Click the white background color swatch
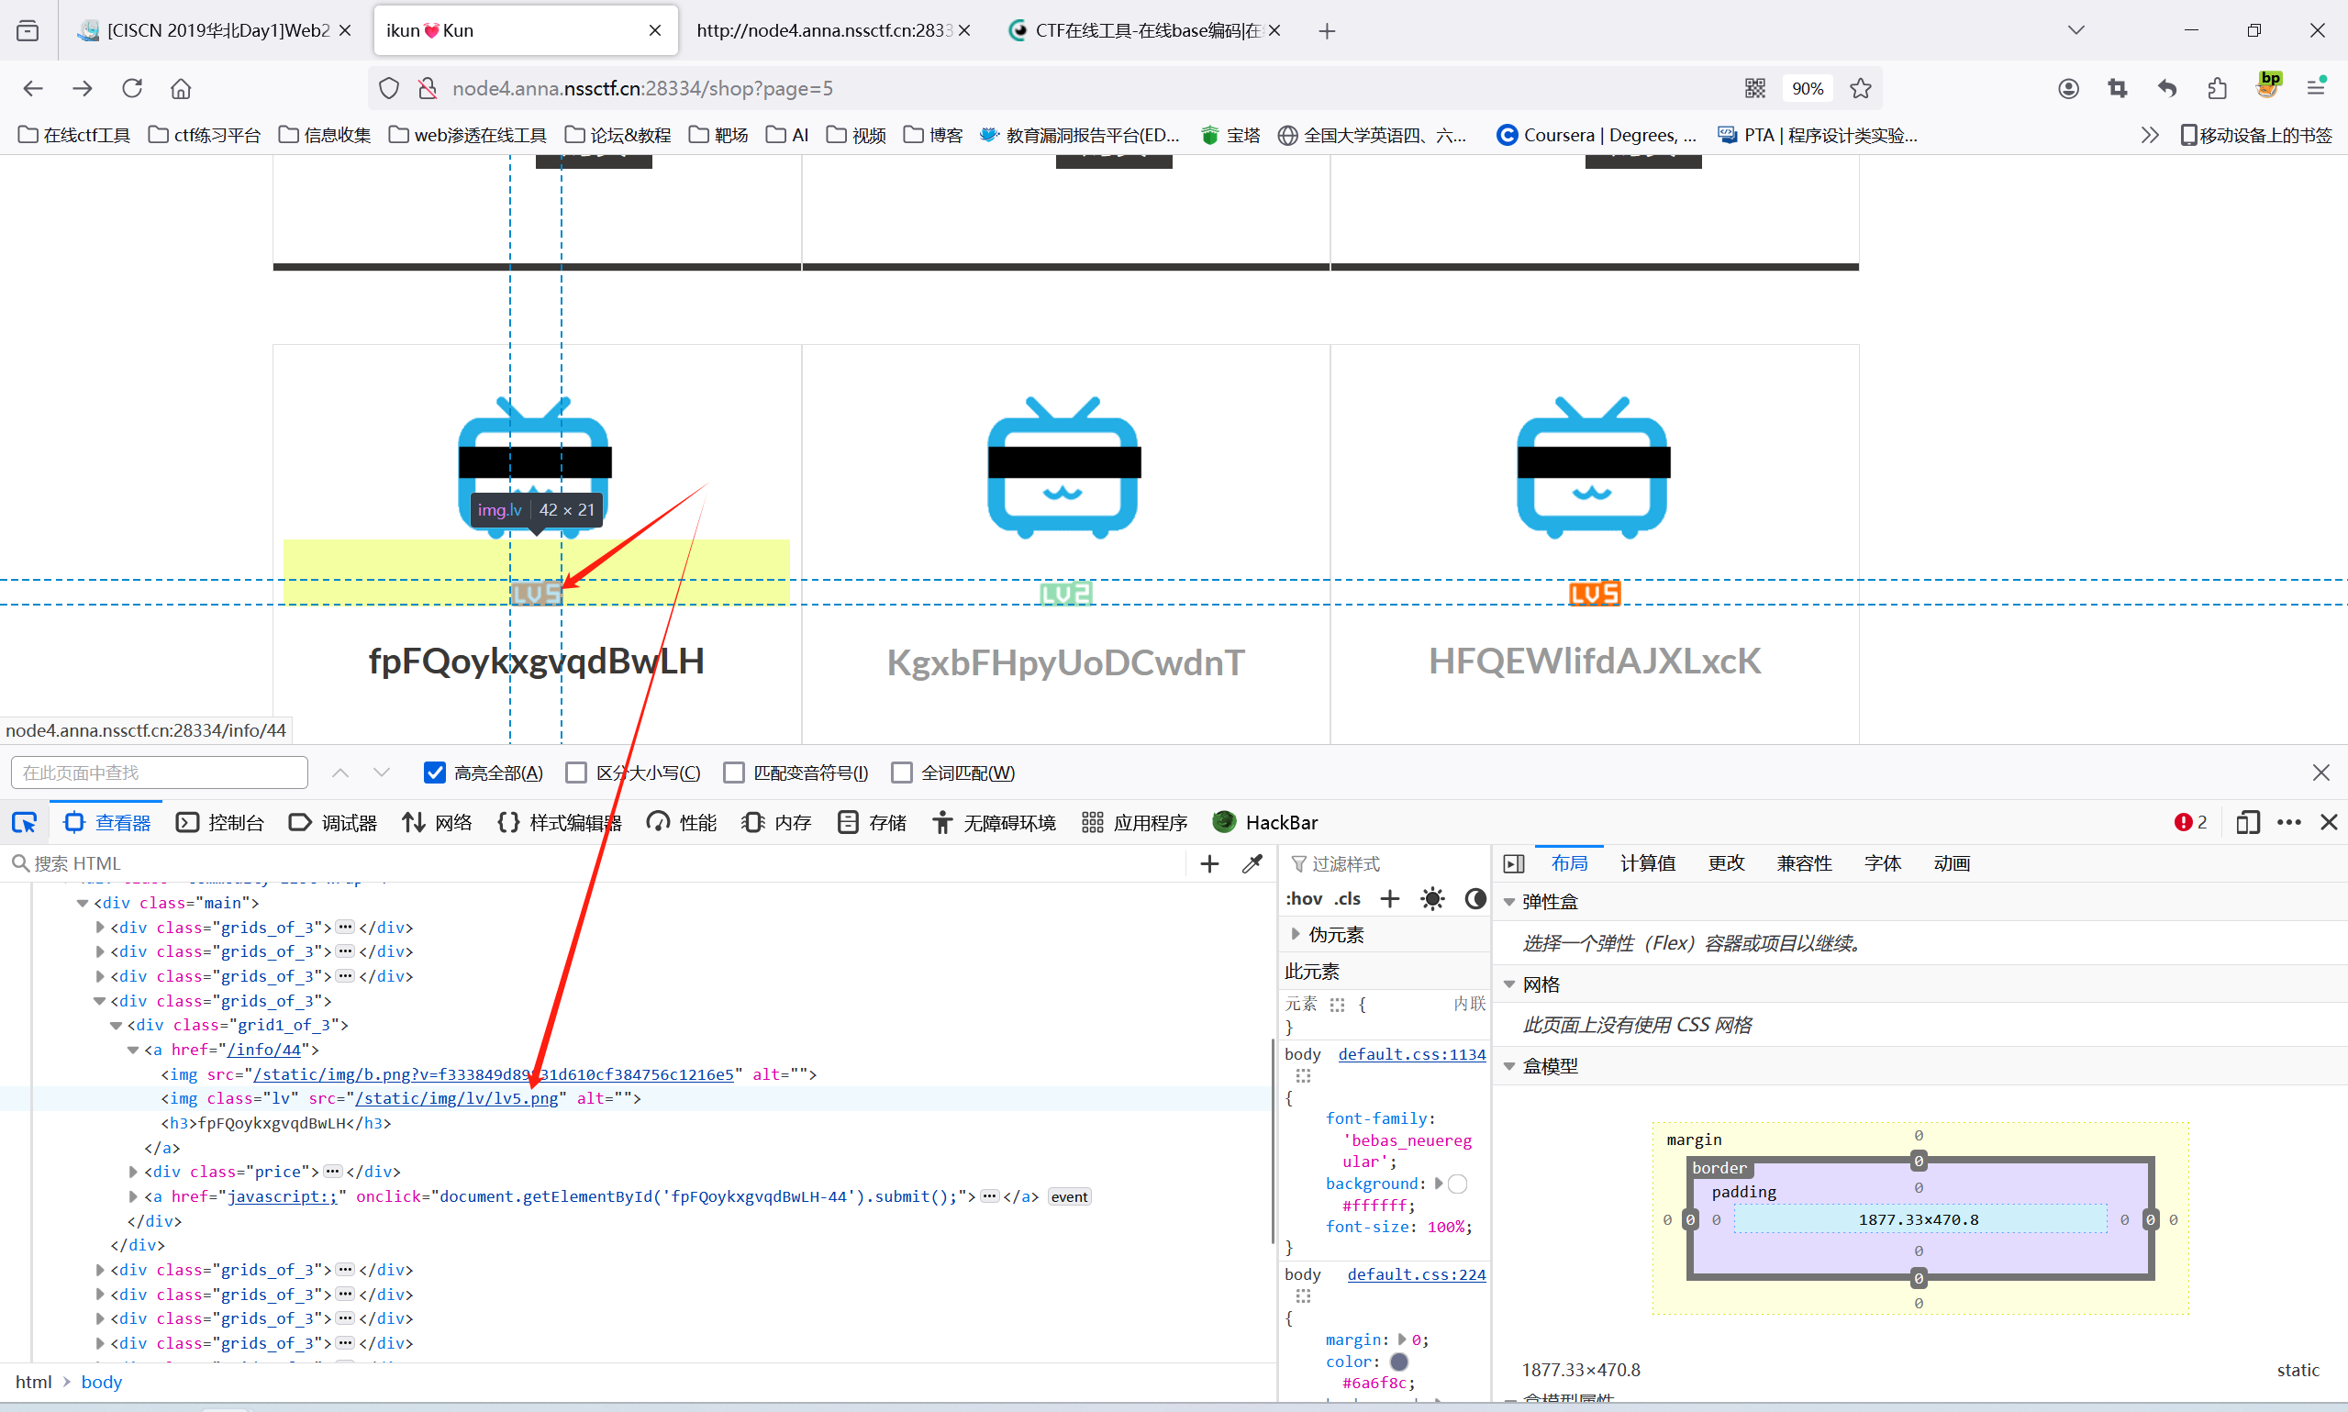The height and width of the screenshot is (1412, 2348). 1457,1184
